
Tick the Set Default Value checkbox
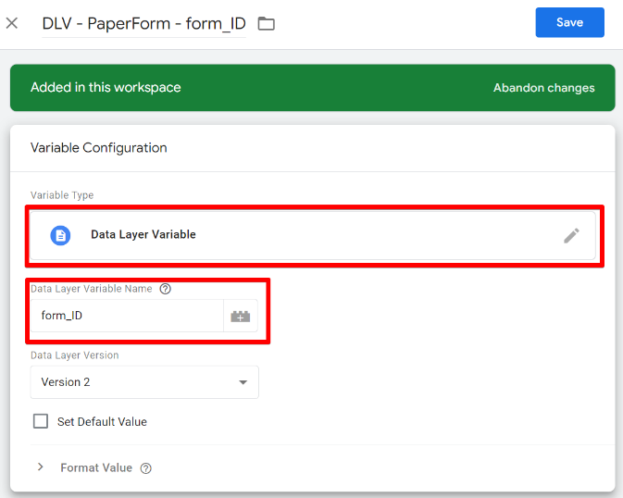click(41, 421)
